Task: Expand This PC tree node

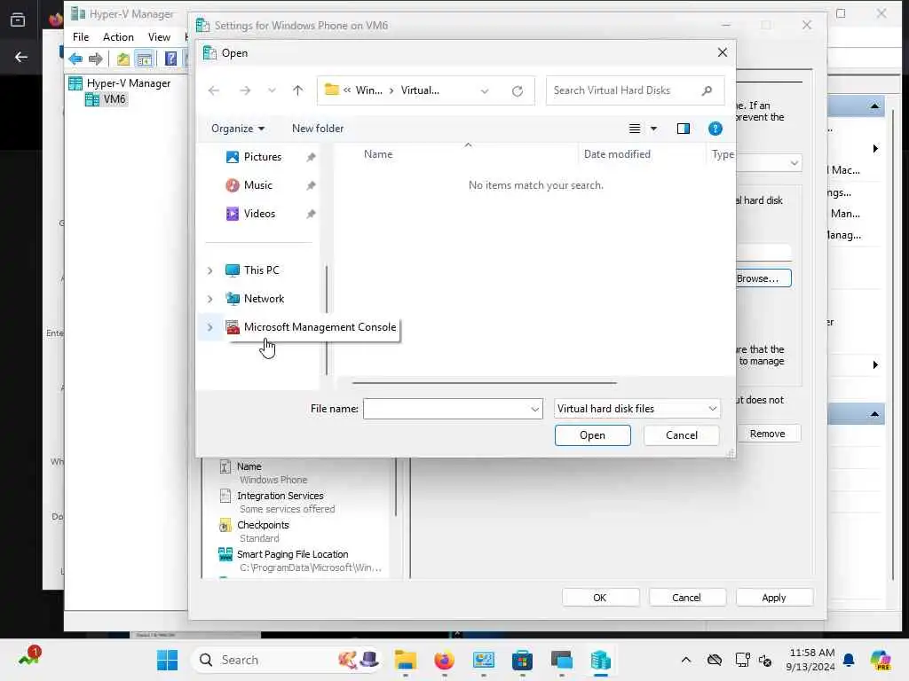Action: 209,270
